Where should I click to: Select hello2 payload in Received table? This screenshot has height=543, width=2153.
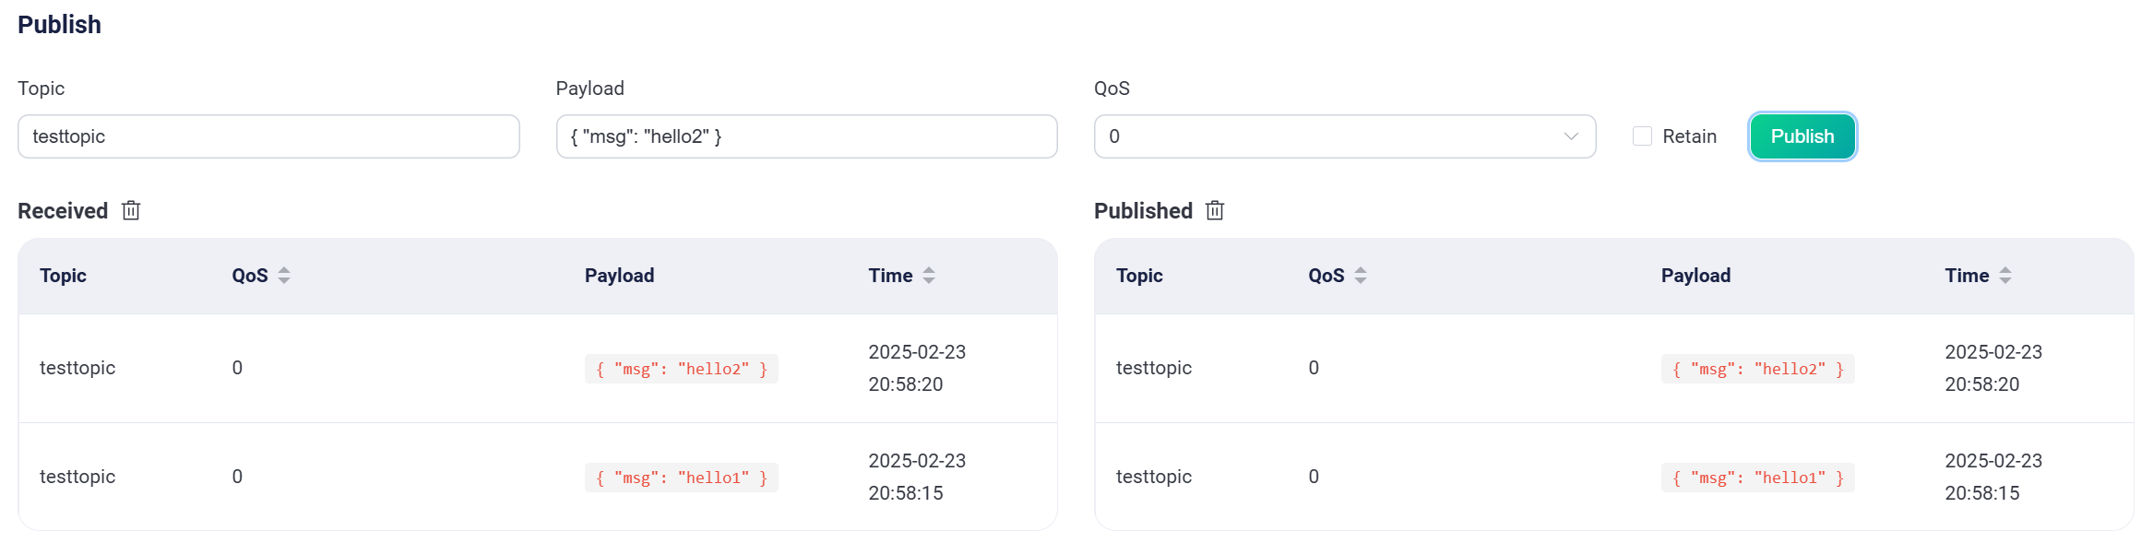[682, 369]
